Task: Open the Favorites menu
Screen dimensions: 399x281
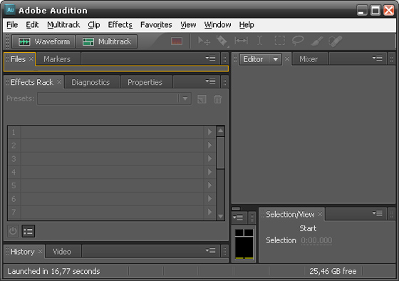Action: (156, 25)
